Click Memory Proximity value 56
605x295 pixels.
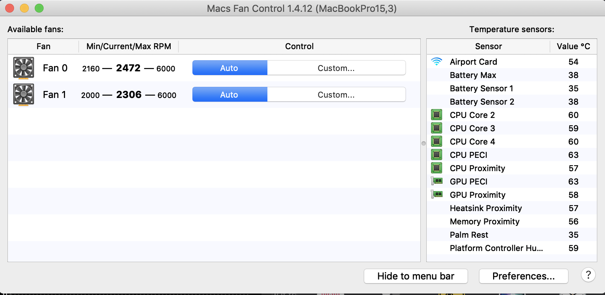click(x=573, y=221)
